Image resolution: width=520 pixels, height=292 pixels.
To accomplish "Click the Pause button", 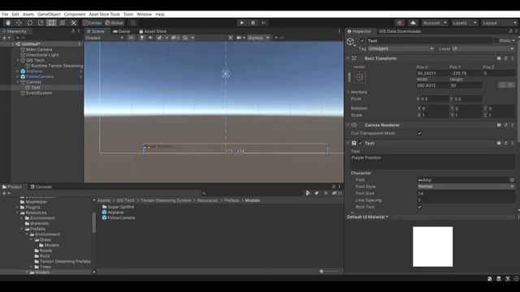I will point(253,23).
